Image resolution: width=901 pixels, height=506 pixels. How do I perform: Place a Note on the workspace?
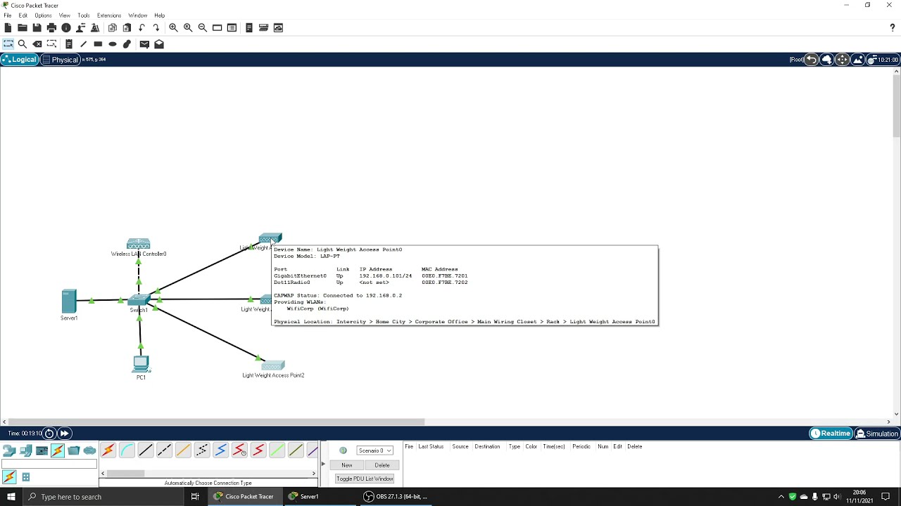69,44
